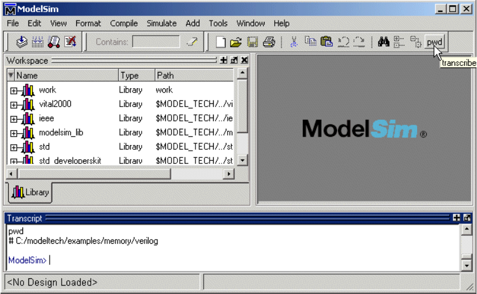This screenshot has width=477, height=294.
Task: Click the Break simulation toolbar icon
Action: (70, 42)
